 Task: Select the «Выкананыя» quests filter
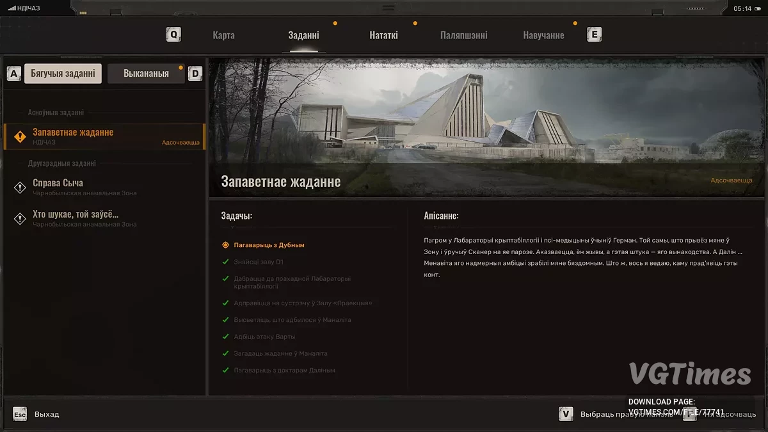(x=146, y=73)
